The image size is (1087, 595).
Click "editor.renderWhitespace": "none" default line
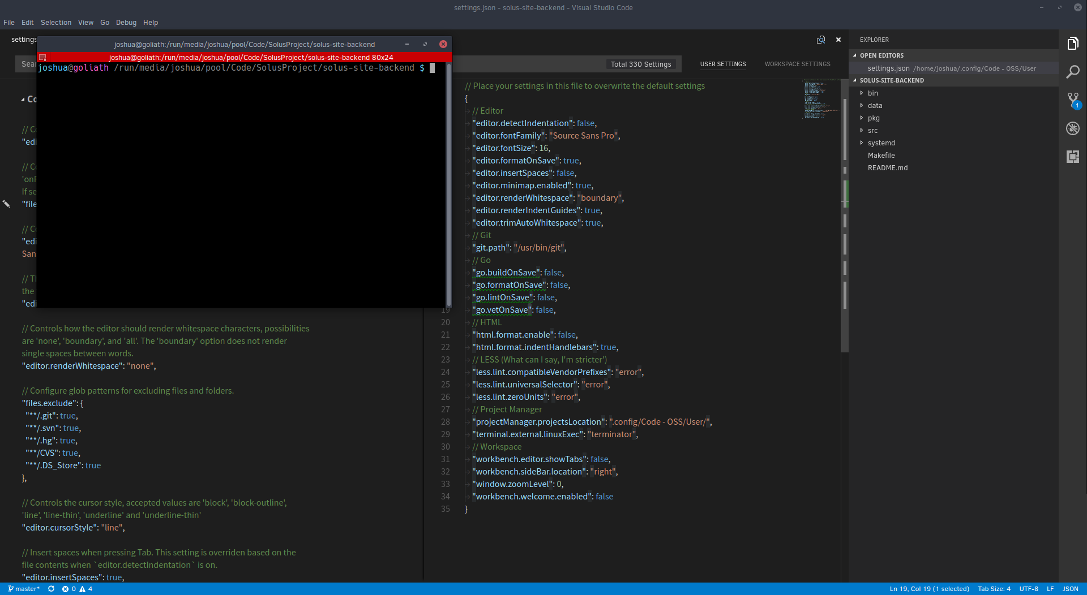point(89,366)
